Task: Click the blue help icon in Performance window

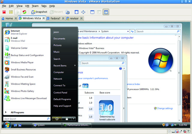Action: point(121,68)
